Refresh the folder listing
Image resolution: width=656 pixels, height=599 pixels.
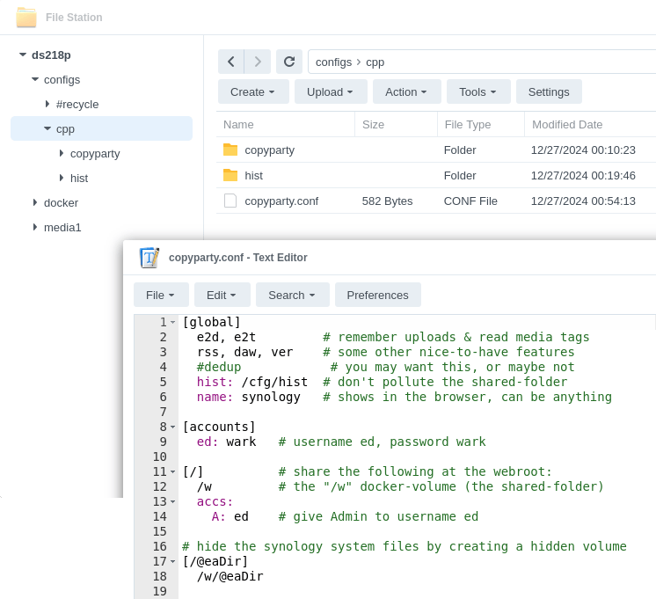[x=289, y=62]
